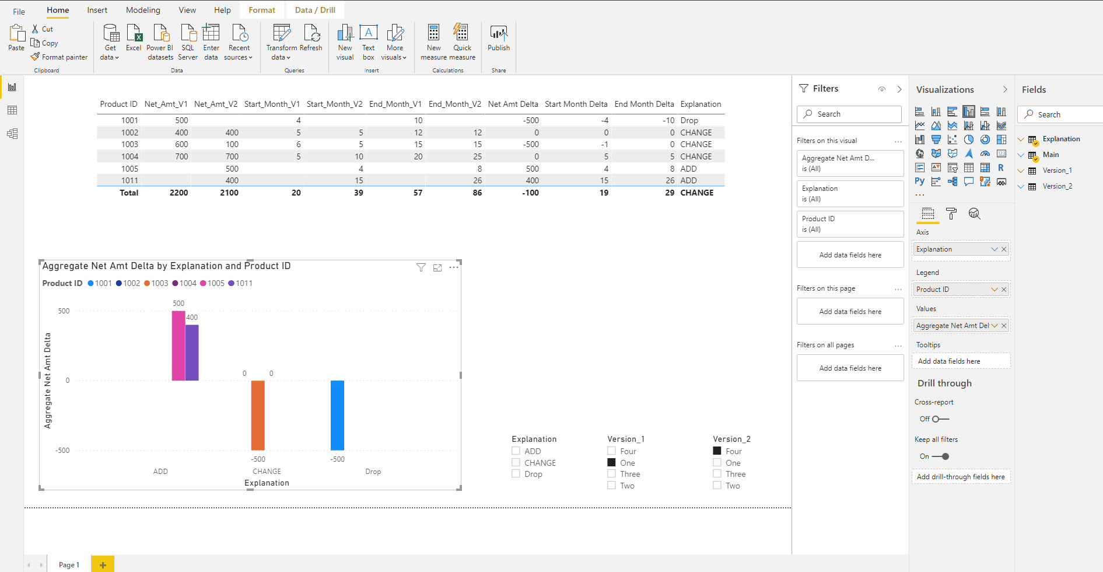Open the Data / Drill ribbon tab
Screen dimensions: 1103x572
point(315,10)
